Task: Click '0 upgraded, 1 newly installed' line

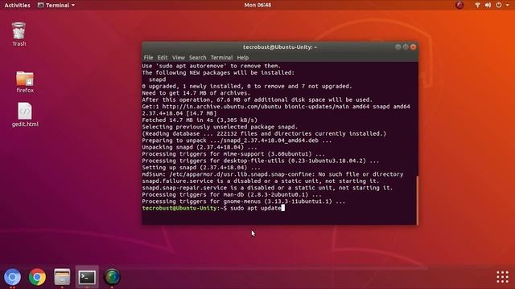Action: (x=247, y=86)
